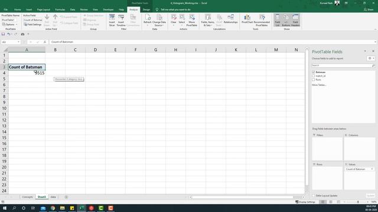Collapse the ribbon with the arrow
This screenshot has width=378, height=212.
pyautogui.click(x=376, y=29)
